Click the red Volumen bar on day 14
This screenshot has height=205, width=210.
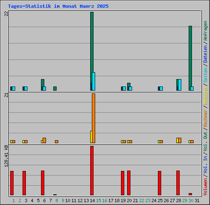click(92, 171)
